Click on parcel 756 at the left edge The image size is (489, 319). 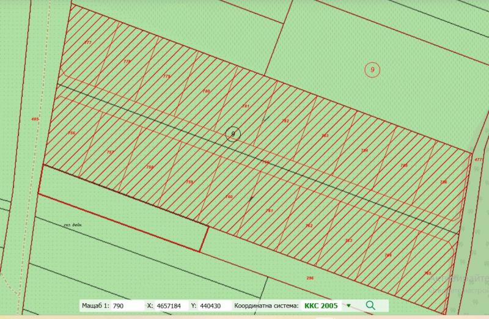(72, 133)
